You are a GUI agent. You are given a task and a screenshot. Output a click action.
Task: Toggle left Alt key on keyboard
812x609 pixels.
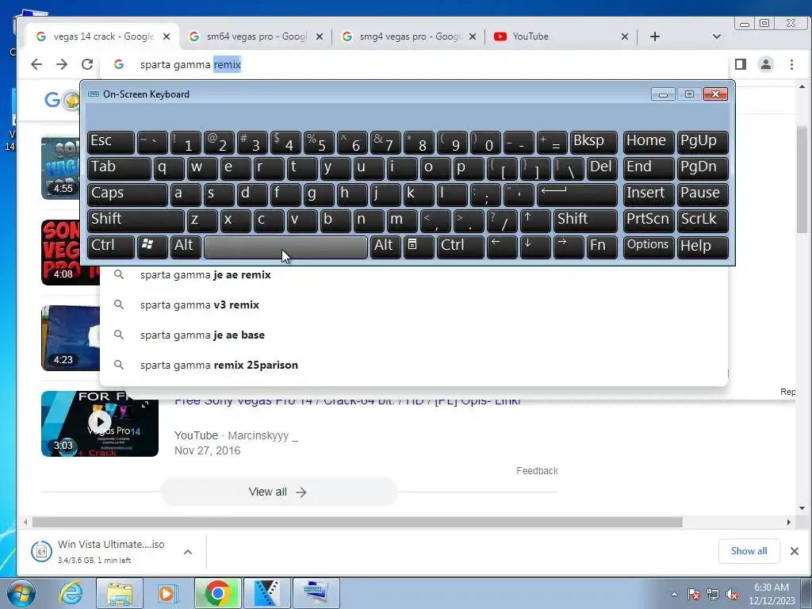(x=186, y=247)
